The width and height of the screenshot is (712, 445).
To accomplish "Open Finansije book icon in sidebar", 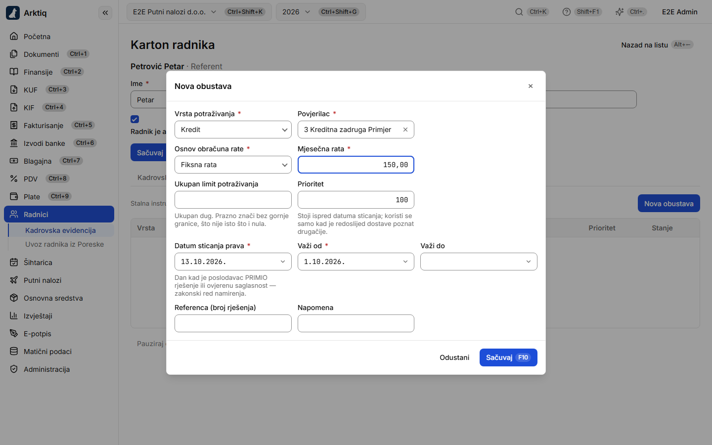I will 14,72.
